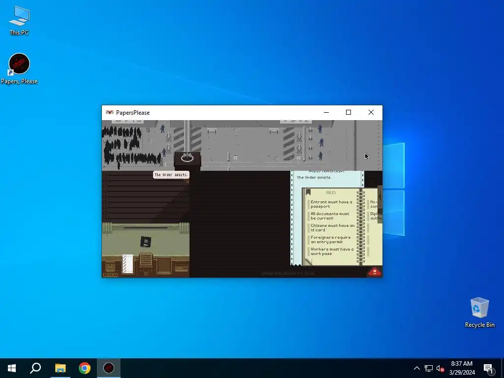Select the white striped paper slip on desk
Viewport: 504px width, 378px height.
(127, 264)
